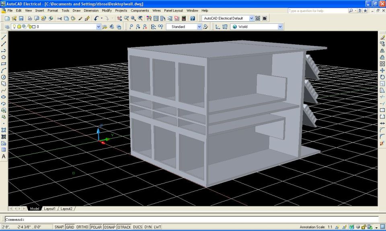This screenshot has height=231, width=386.
Task: Select the Mirror tool
Action: [382, 51]
